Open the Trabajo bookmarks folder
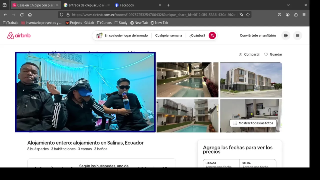 pyautogui.click(x=10, y=23)
